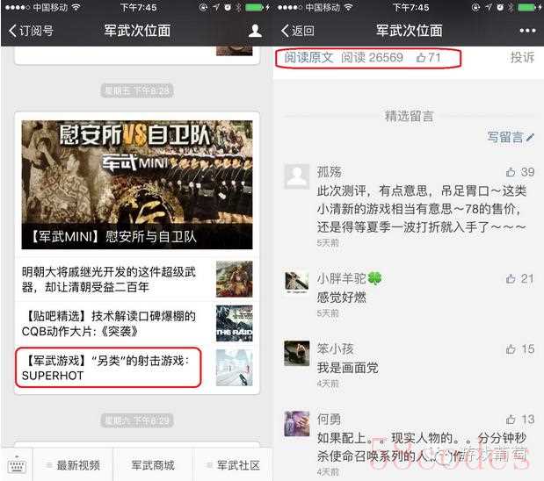Switch to keyboard input icon
Image resolution: width=544 pixels, height=481 pixels.
point(17,465)
